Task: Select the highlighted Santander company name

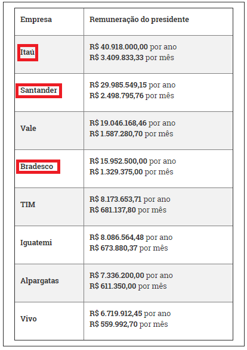Action: (39, 90)
